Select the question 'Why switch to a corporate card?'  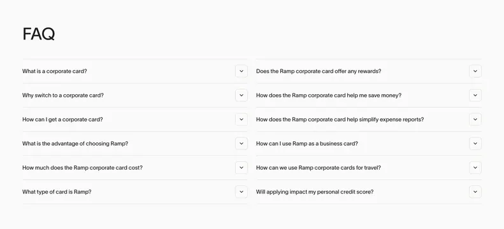coord(63,95)
